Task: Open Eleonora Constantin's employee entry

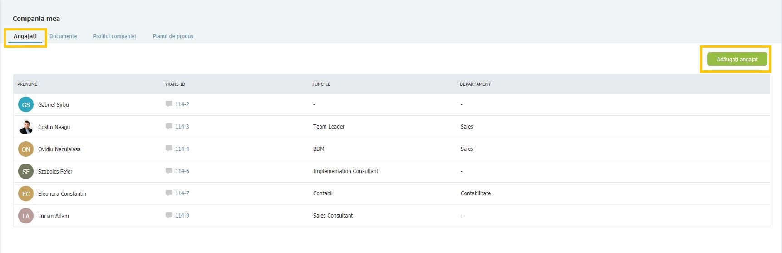Action: click(391, 193)
